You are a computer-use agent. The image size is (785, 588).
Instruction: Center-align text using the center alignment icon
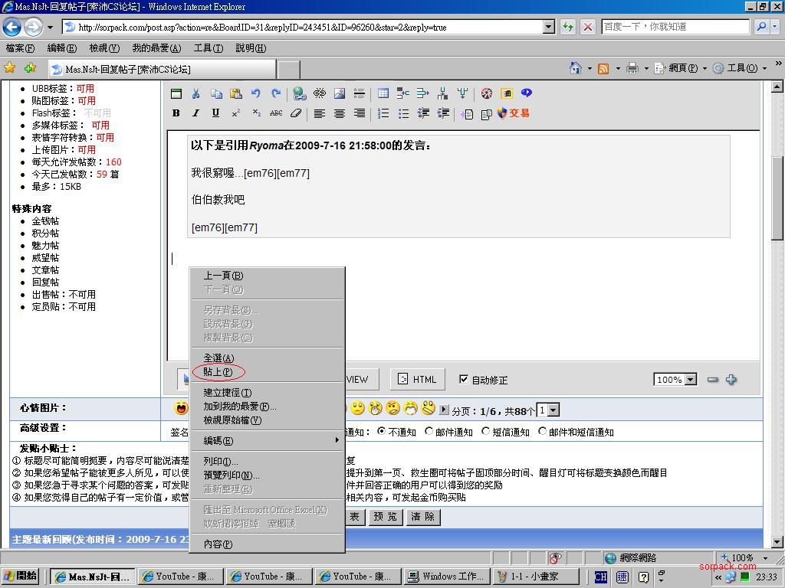[x=339, y=113]
